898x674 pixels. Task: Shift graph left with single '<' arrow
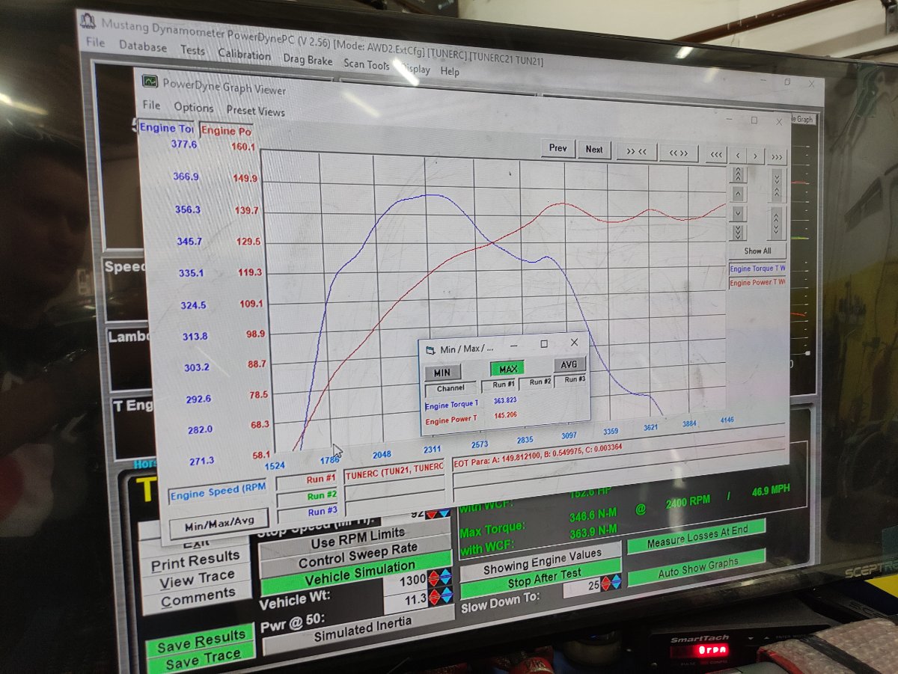(x=739, y=156)
